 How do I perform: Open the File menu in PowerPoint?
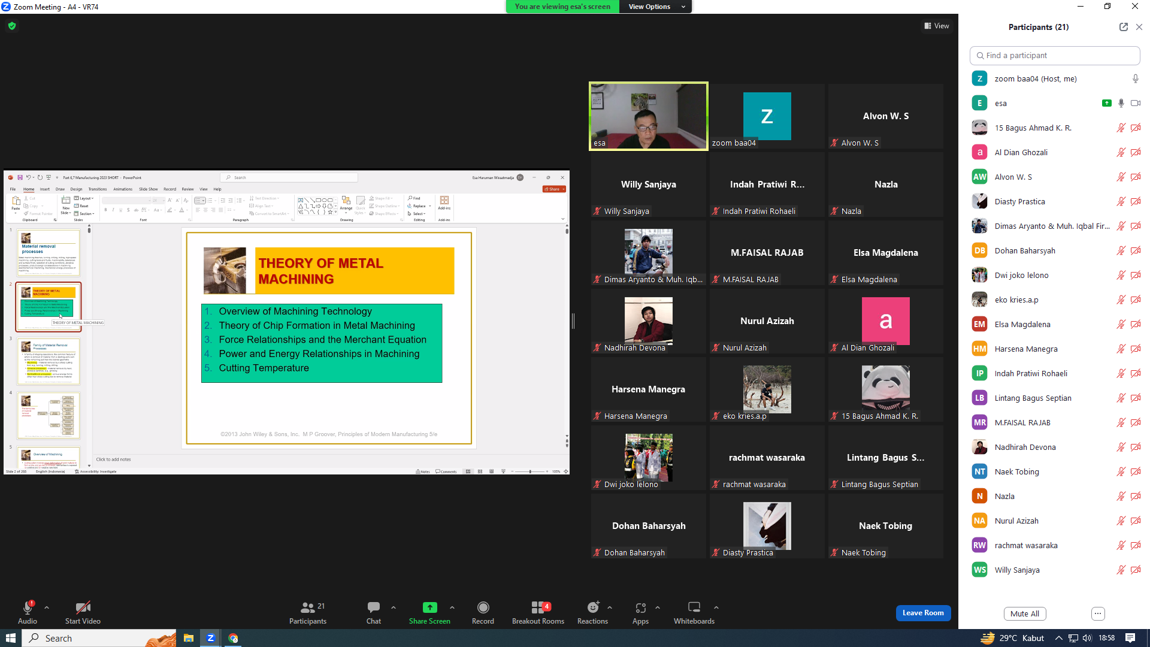[13, 189]
